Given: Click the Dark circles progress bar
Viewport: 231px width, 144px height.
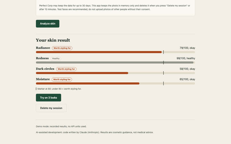Looking at the screenshot, I should (x=115, y=73).
